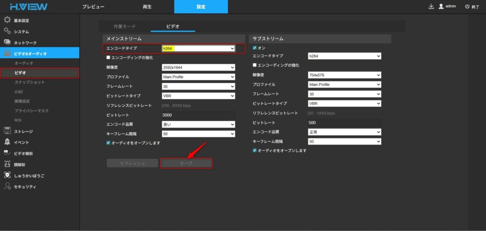Click the セキュリティ user-lock icon
This screenshot has width=486, height=231.
pyautogui.click(x=7, y=186)
